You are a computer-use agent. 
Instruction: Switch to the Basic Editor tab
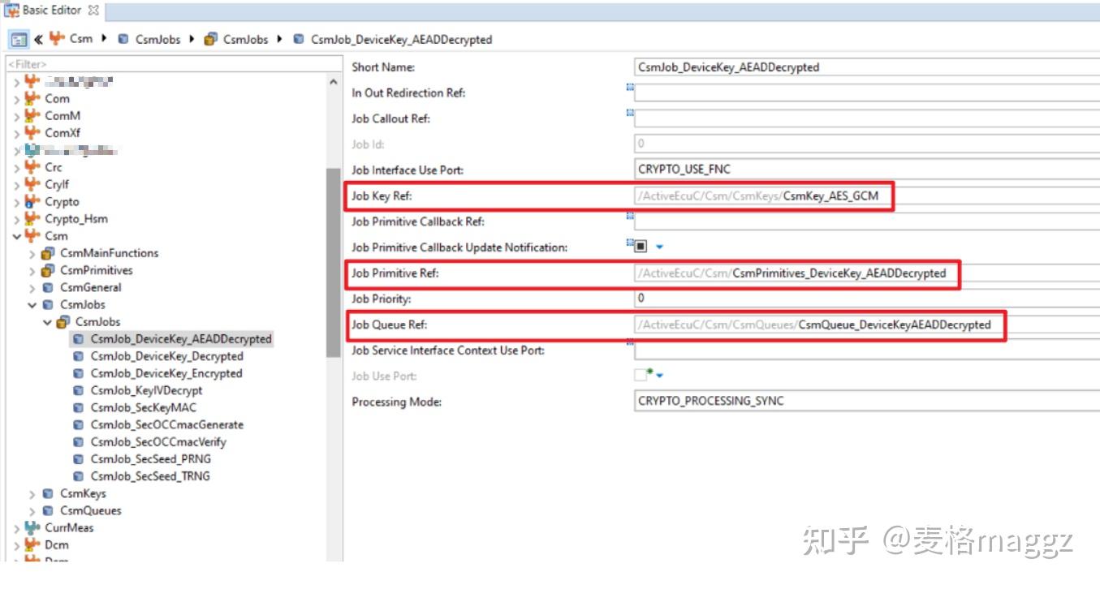tap(52, 11)
